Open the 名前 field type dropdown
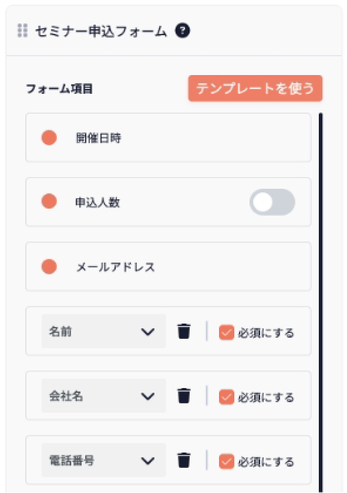 click(103, 331)
